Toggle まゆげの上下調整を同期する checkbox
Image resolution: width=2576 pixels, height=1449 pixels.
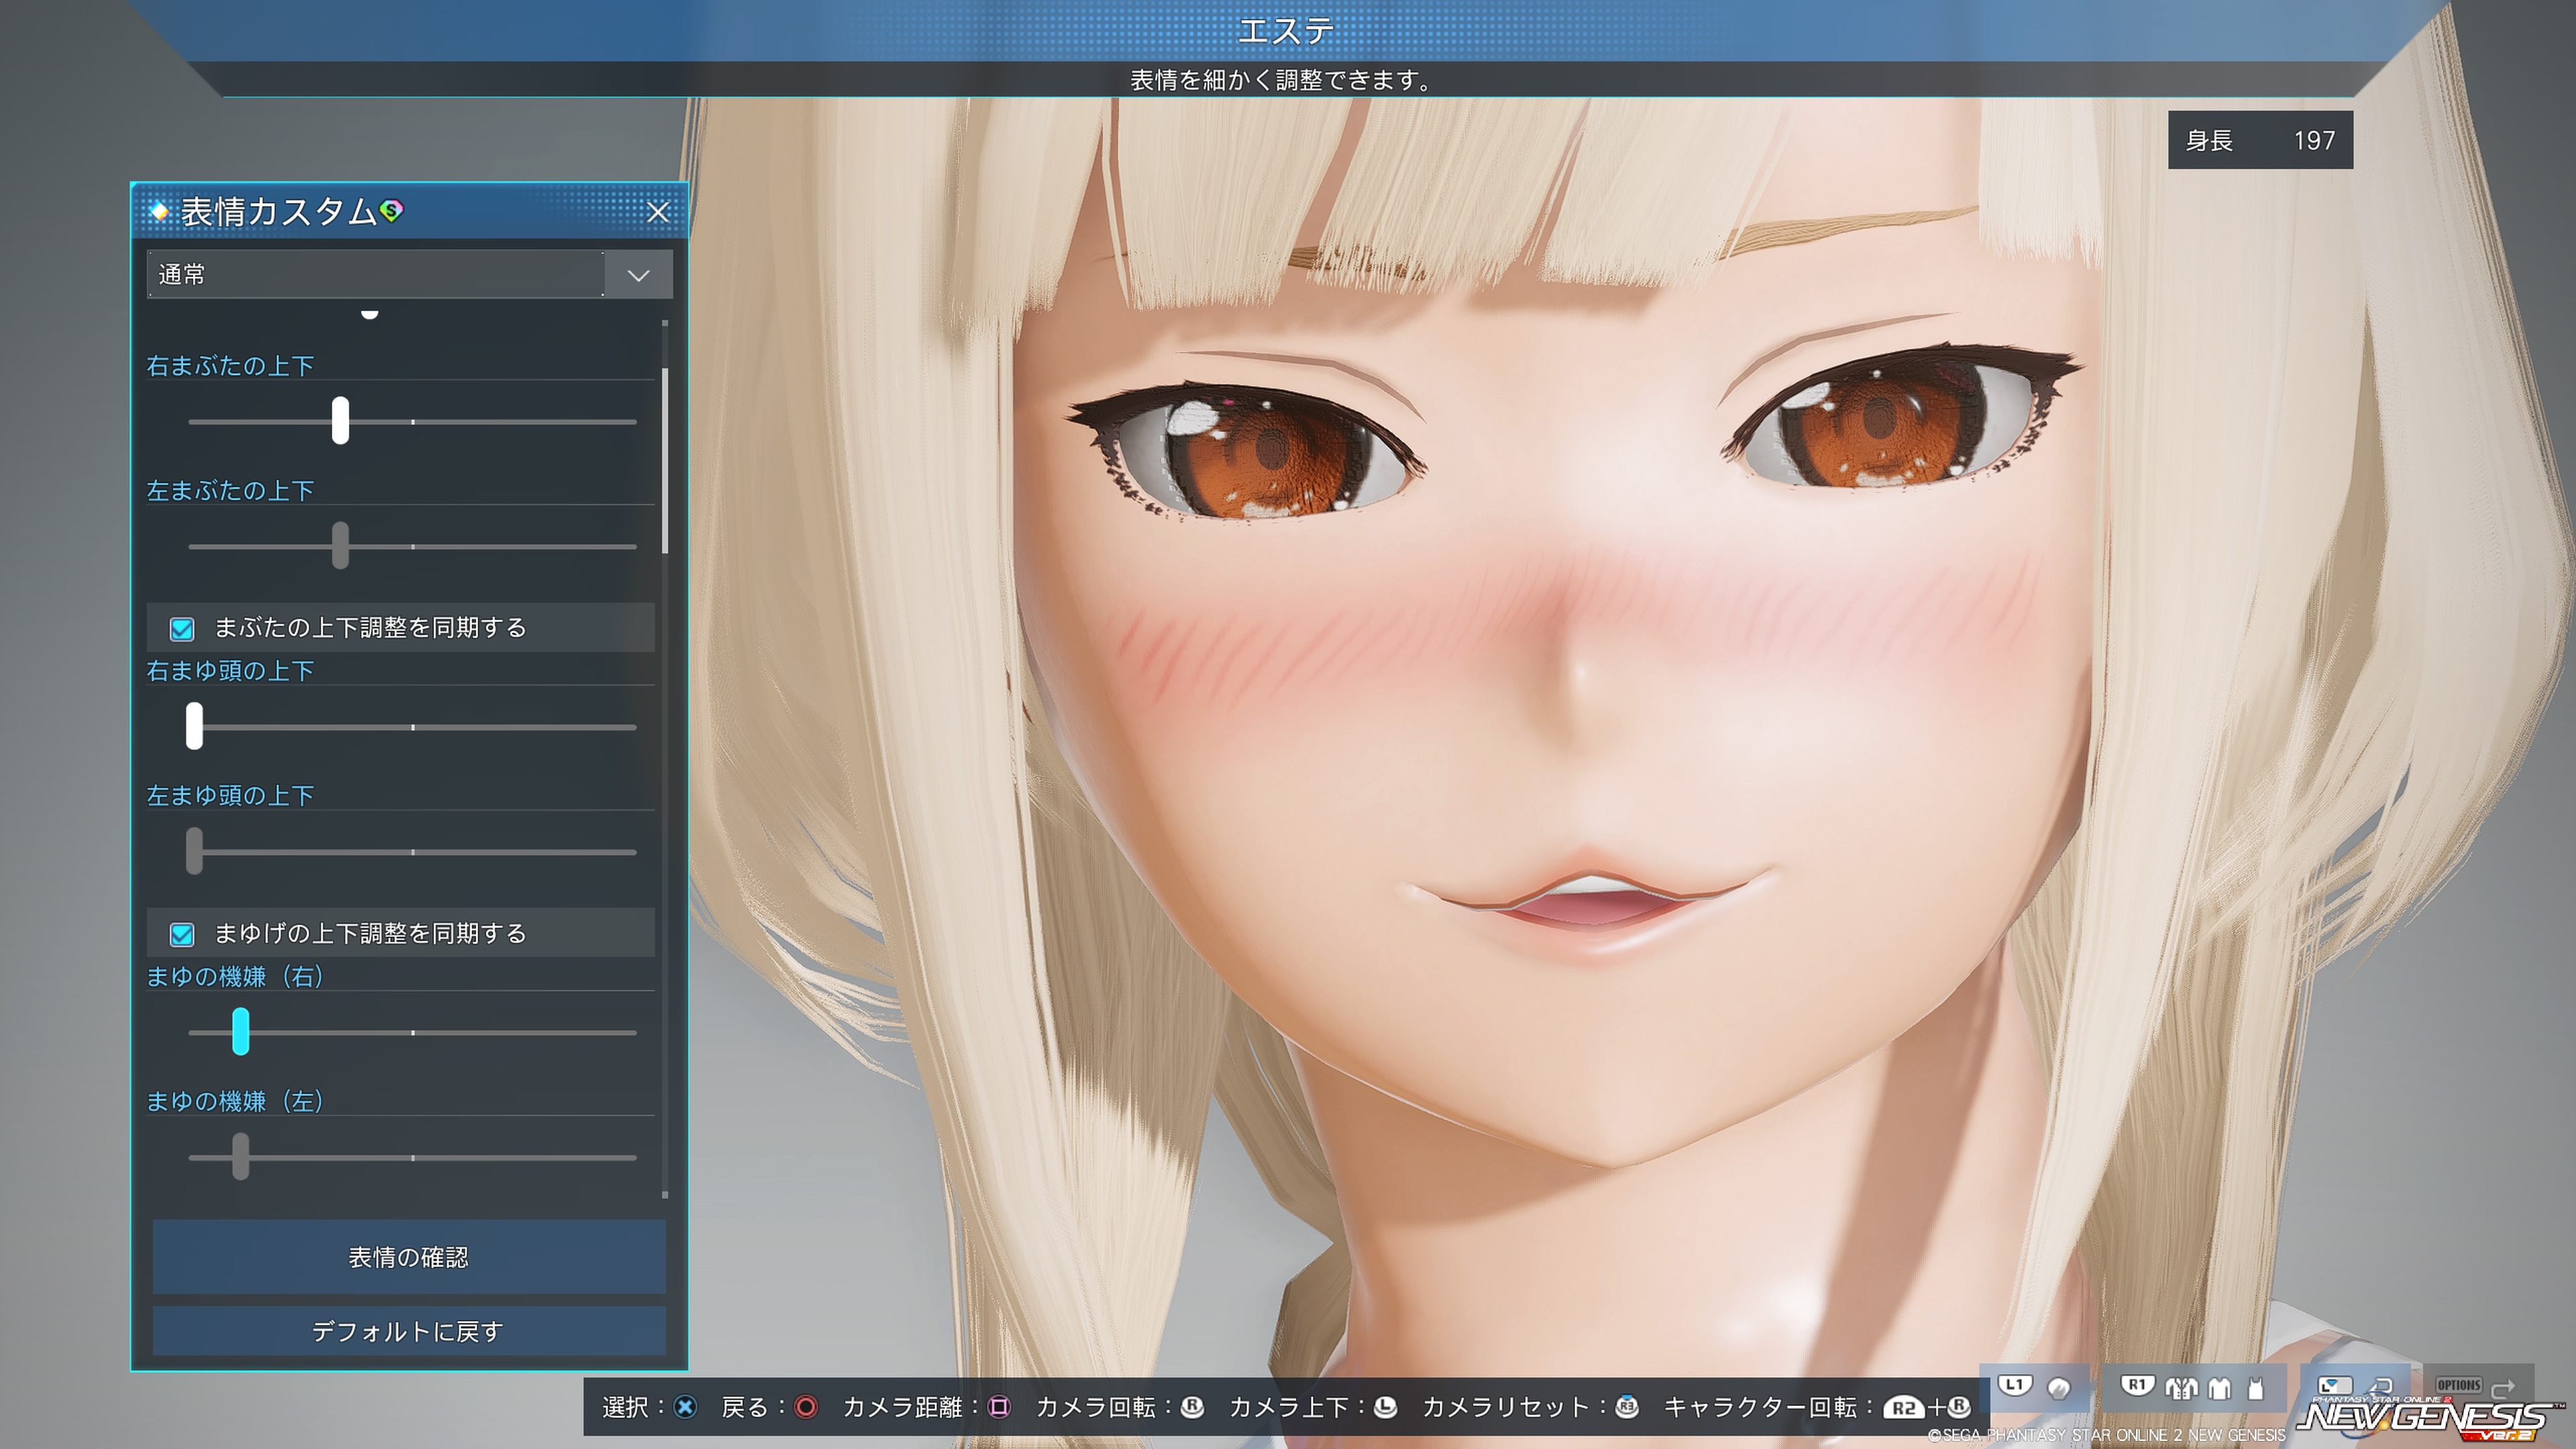[x=182, y=934]
